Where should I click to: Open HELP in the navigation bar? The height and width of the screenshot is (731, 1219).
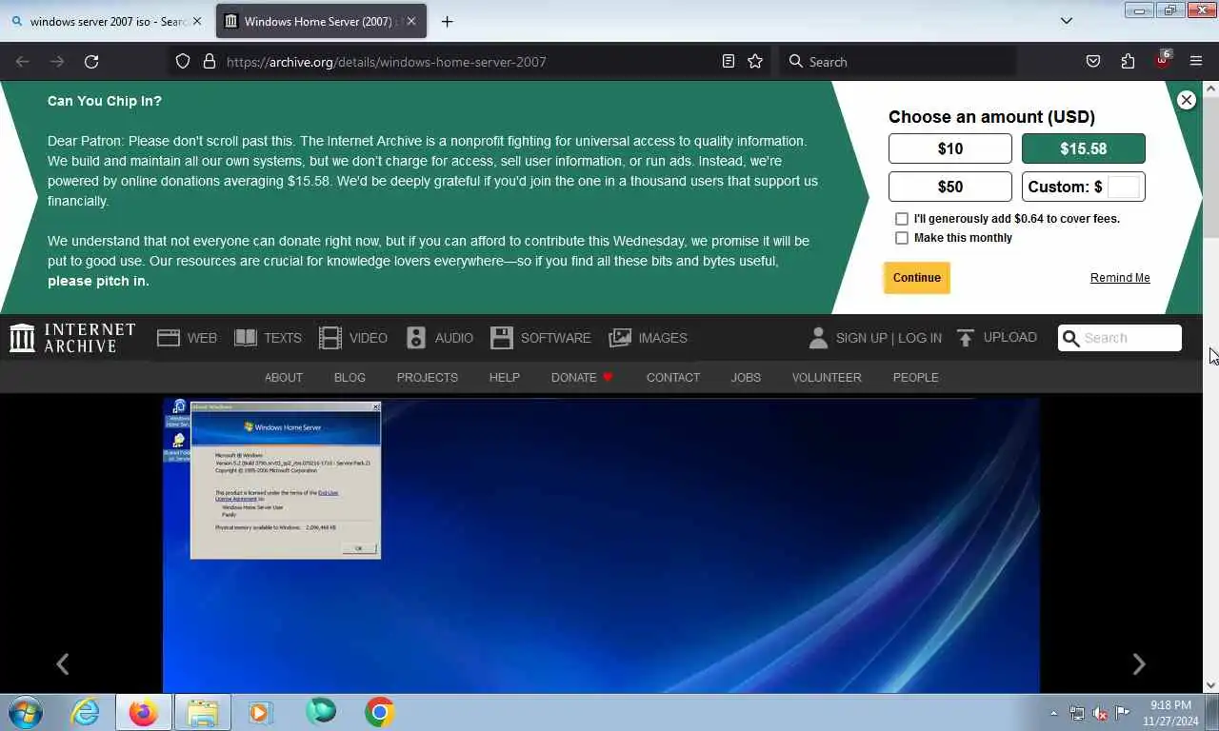[x=505, y=378]
